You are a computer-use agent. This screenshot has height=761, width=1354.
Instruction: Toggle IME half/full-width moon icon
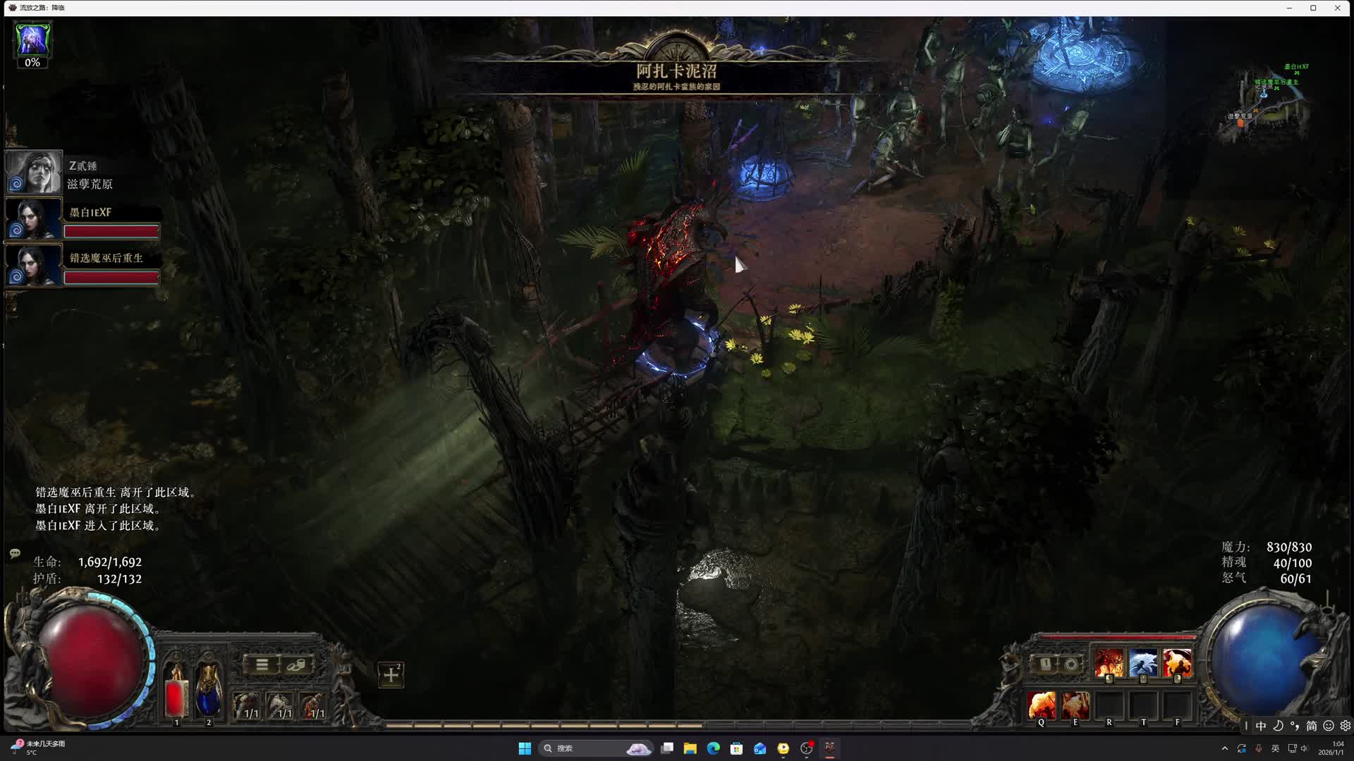[x=1278, y=726]
